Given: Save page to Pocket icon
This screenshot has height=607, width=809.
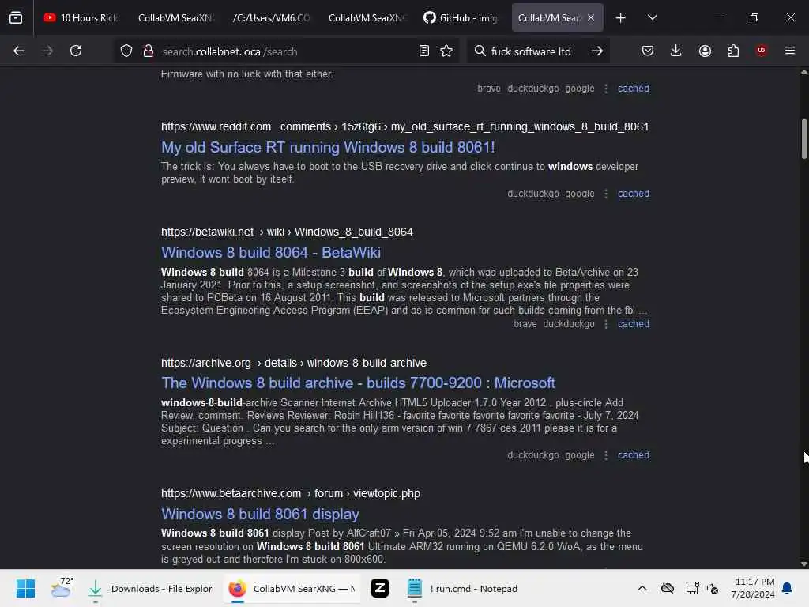Looking at the screenshot, I should pos(648,51).
